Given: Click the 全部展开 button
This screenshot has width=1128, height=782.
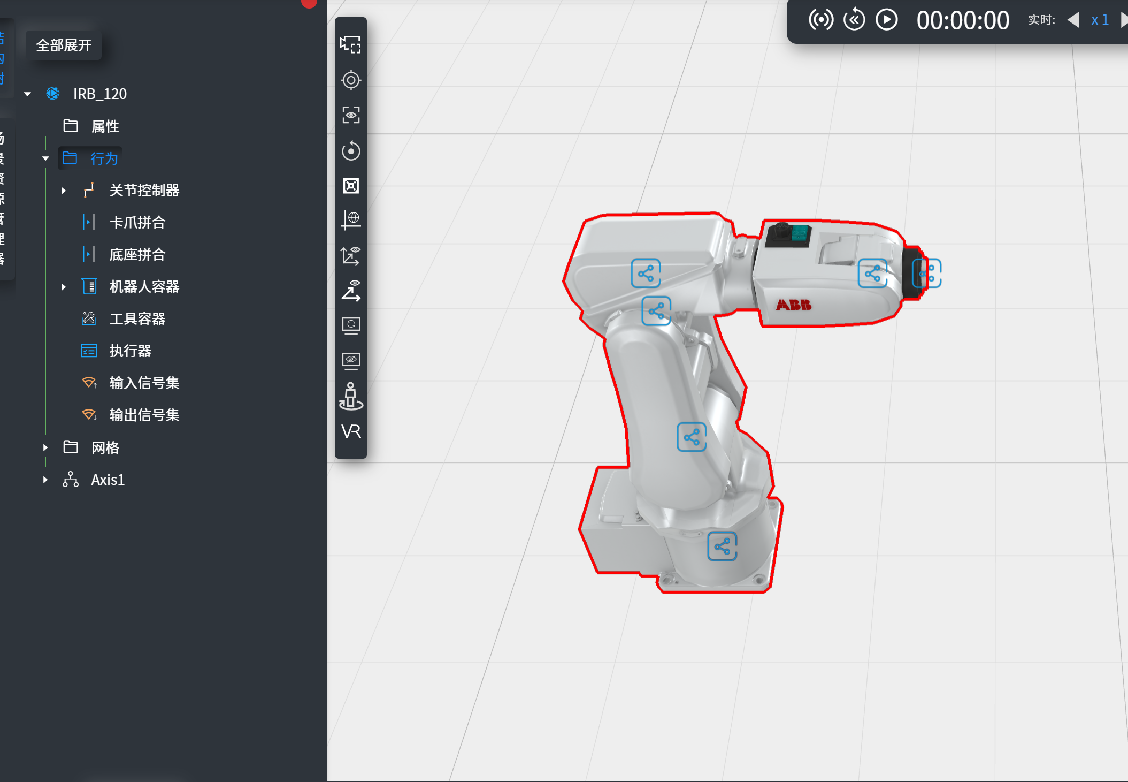Looking at the screenshot, I should pos(64,45).
